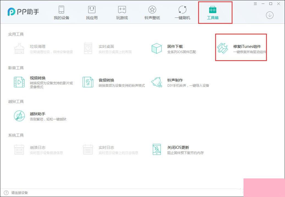Click the help question mark icon

point(6,193)
